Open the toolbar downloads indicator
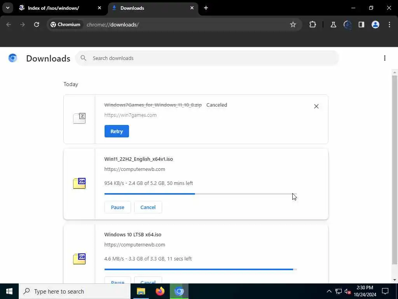The image size is (398, 299). pyautogui.click(x=347, y=25)
